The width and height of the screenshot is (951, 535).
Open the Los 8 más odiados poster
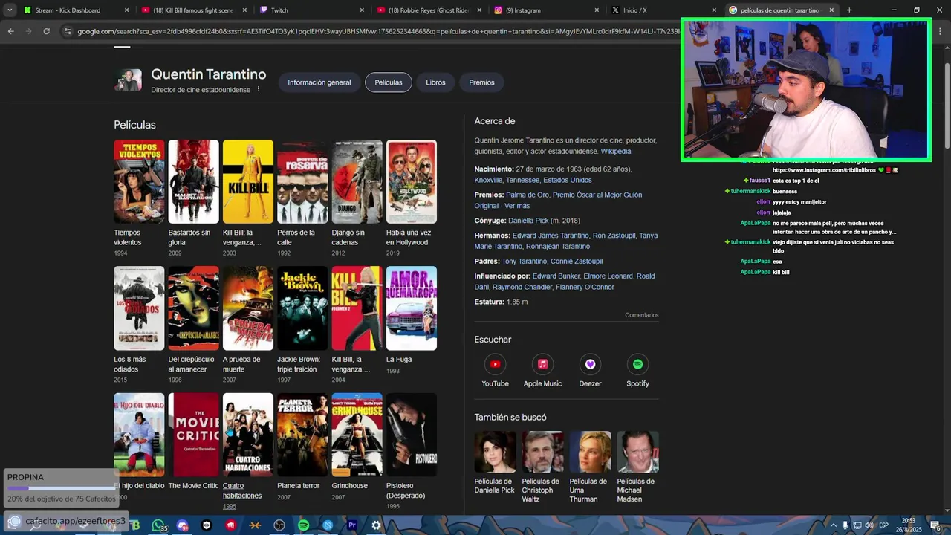click(139, 308)
